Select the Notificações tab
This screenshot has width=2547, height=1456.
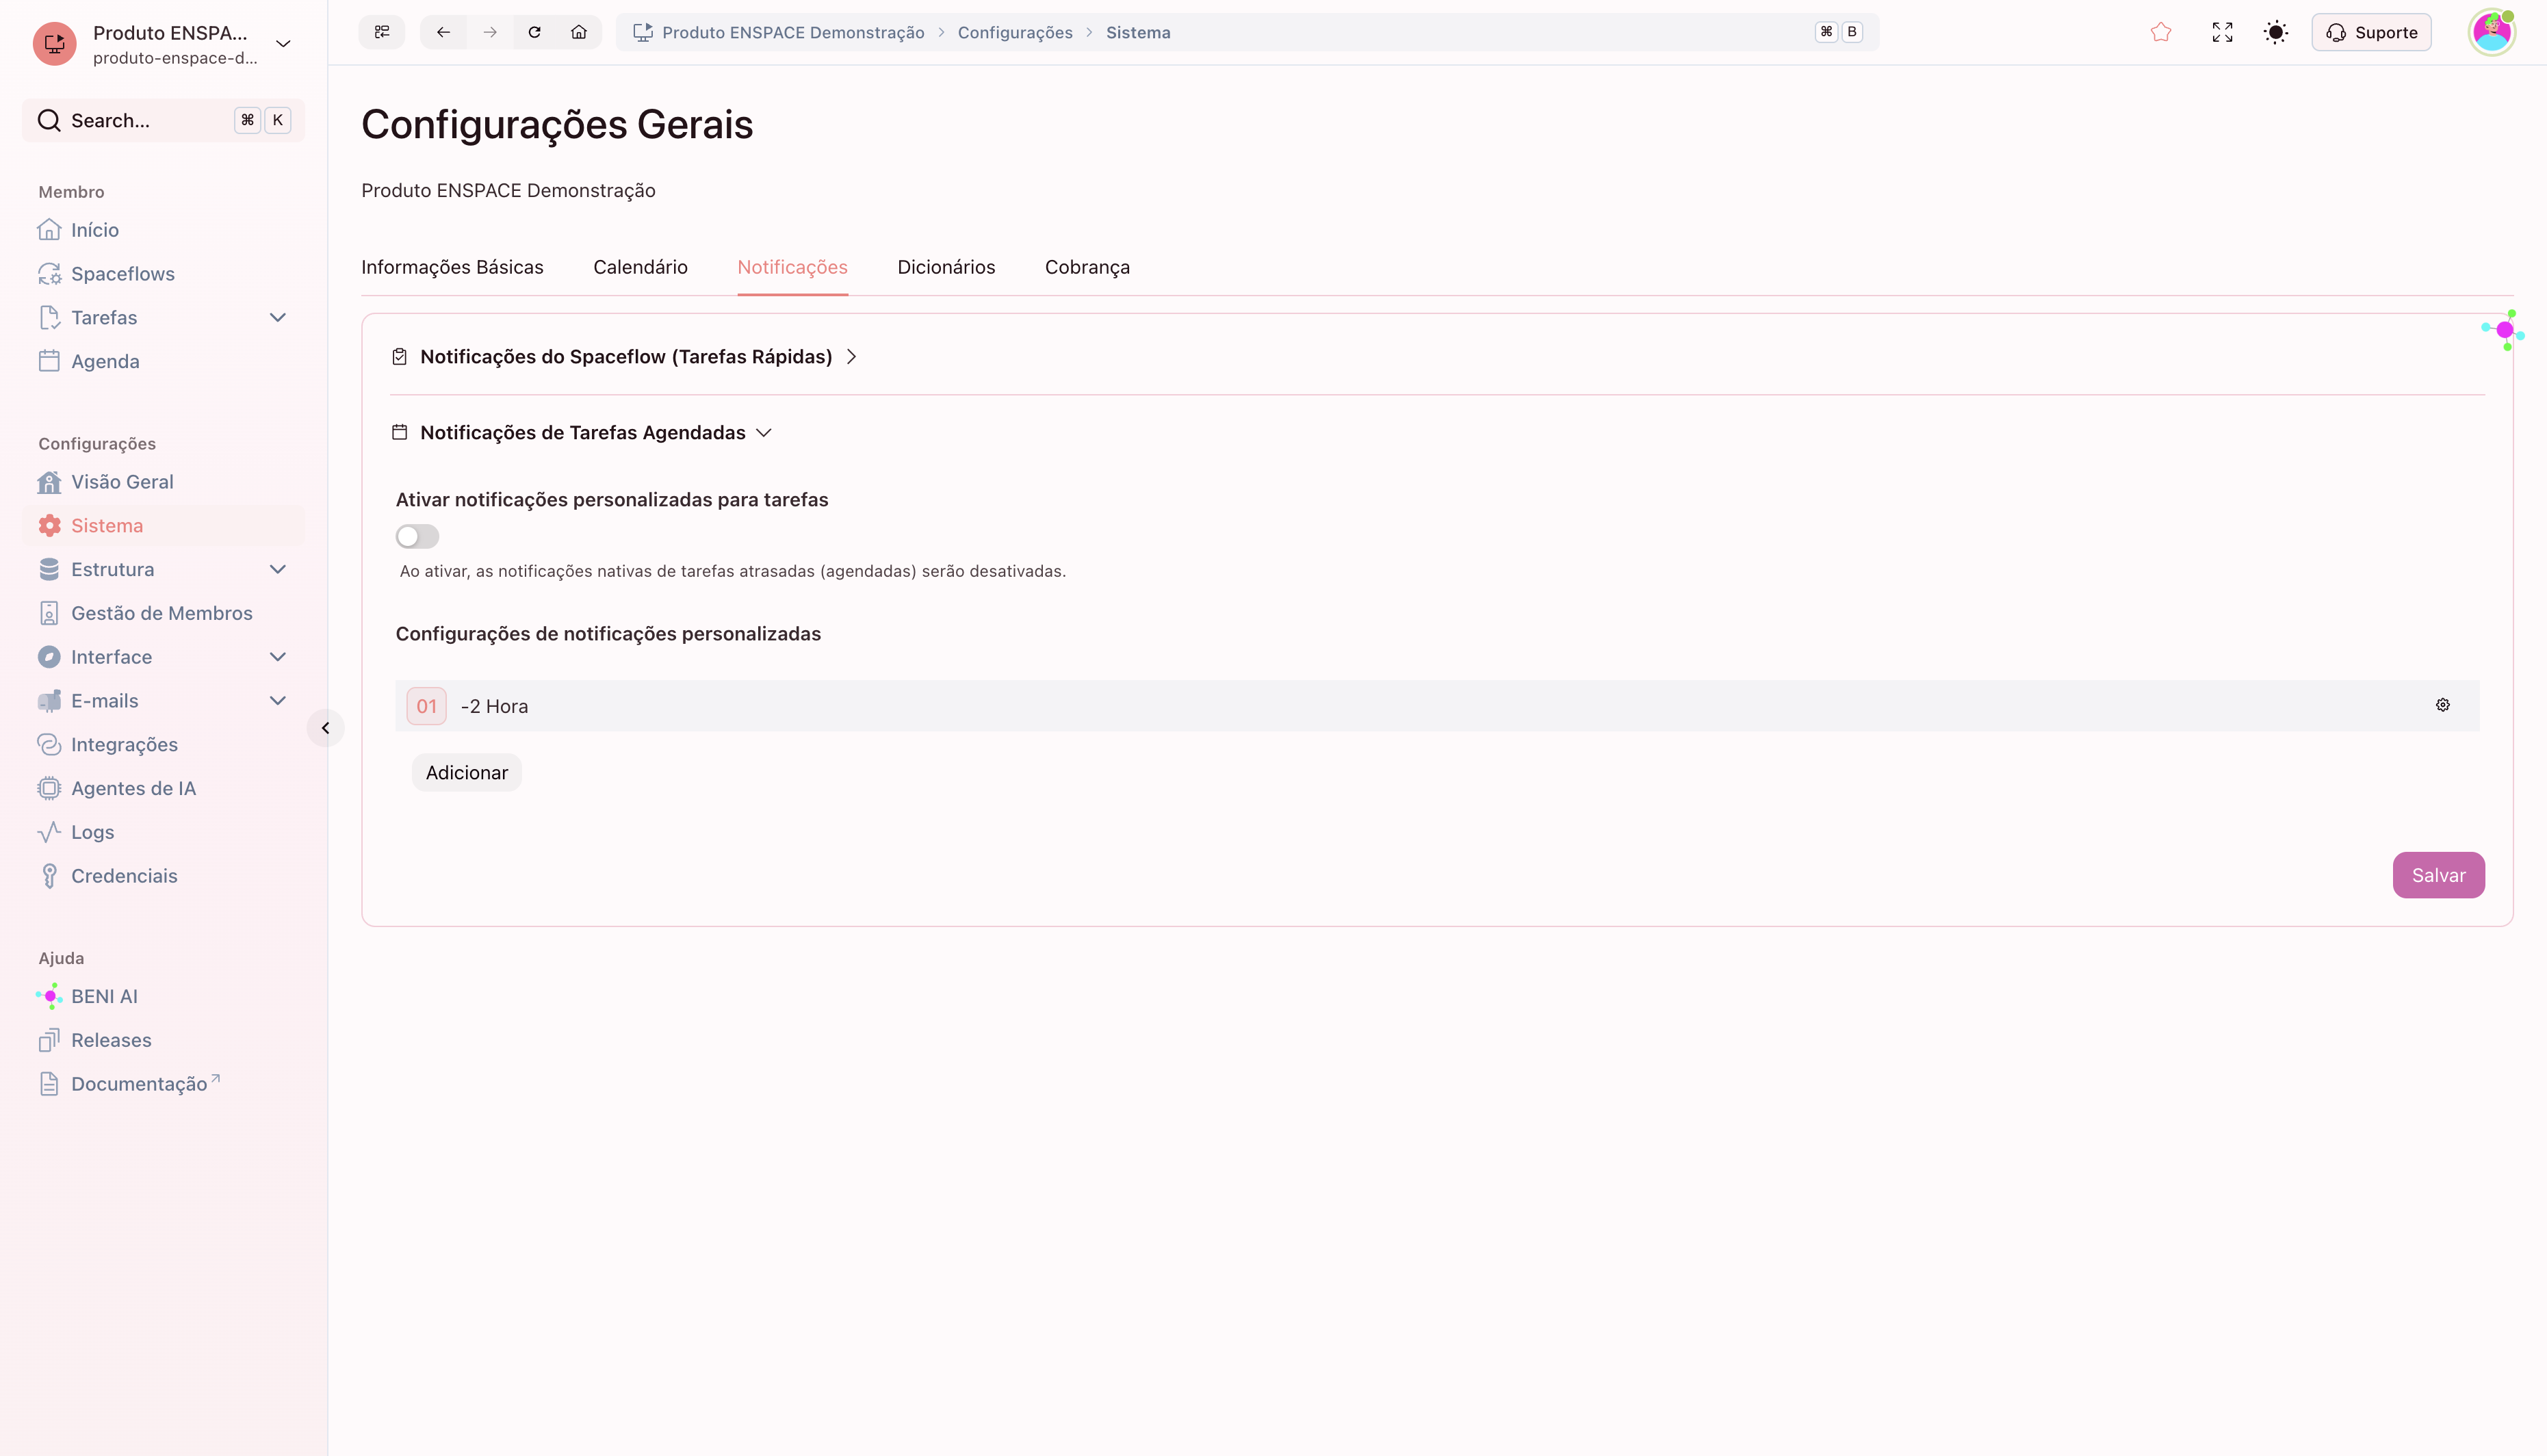[x=792, y=267]
